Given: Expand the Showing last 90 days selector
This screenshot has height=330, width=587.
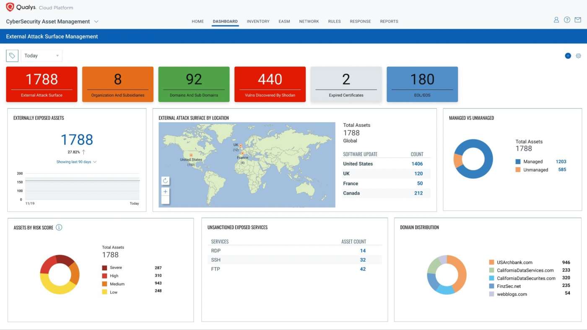Looking at the screenshot, I should [76, 162].
